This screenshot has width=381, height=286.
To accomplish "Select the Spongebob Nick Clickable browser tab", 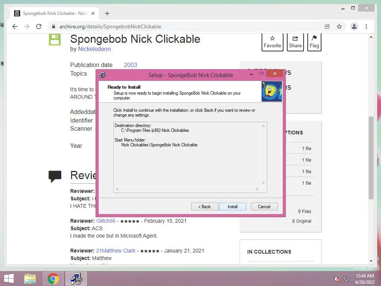I will coord(54,13).
